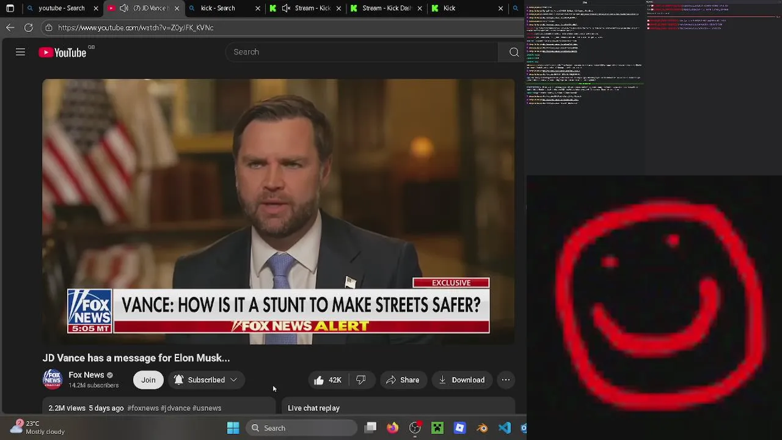
Task: Dislike the video with thumbs down
Action: click(x=361, y=380)
